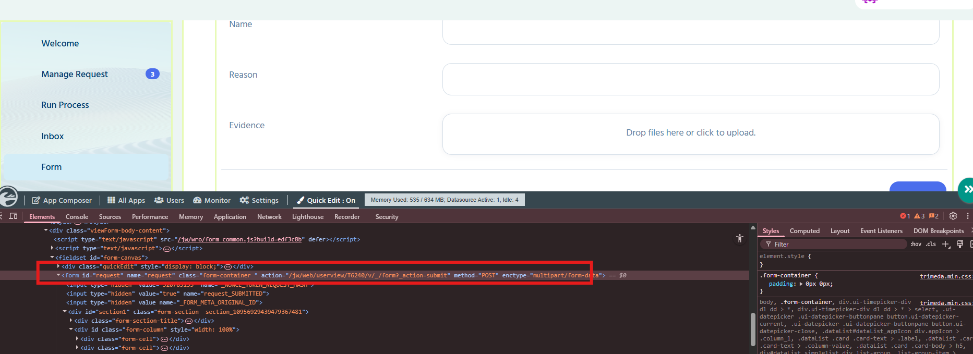
Task: Click the styles Filter input field
Action: [x=835, y=244]
